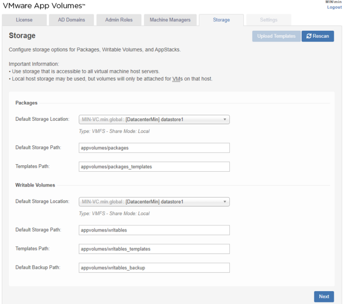The height and width of the screenshot is (304, 346).
Task: Select the Storage tab
Action: click(221, 20)
